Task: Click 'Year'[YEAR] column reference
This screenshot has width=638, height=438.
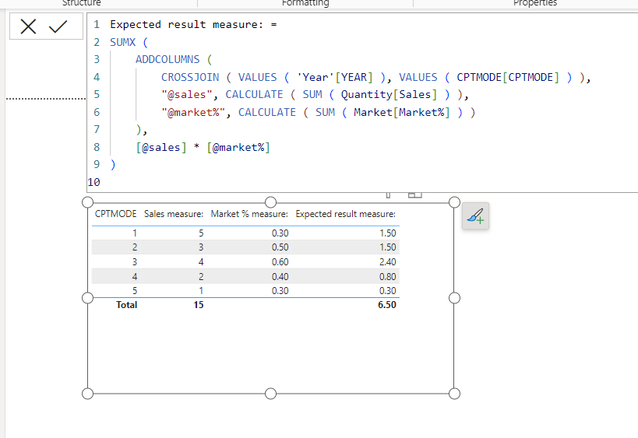Action: click(335, 77)
